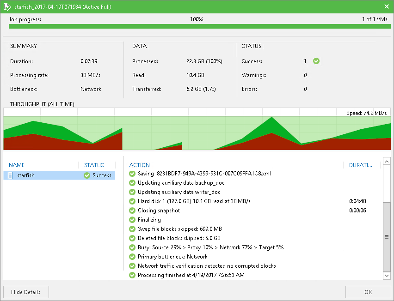This screenshot has width=394, height=301.
Task: Click the check icon beside Swap file blocks
Action: (132, 229)
